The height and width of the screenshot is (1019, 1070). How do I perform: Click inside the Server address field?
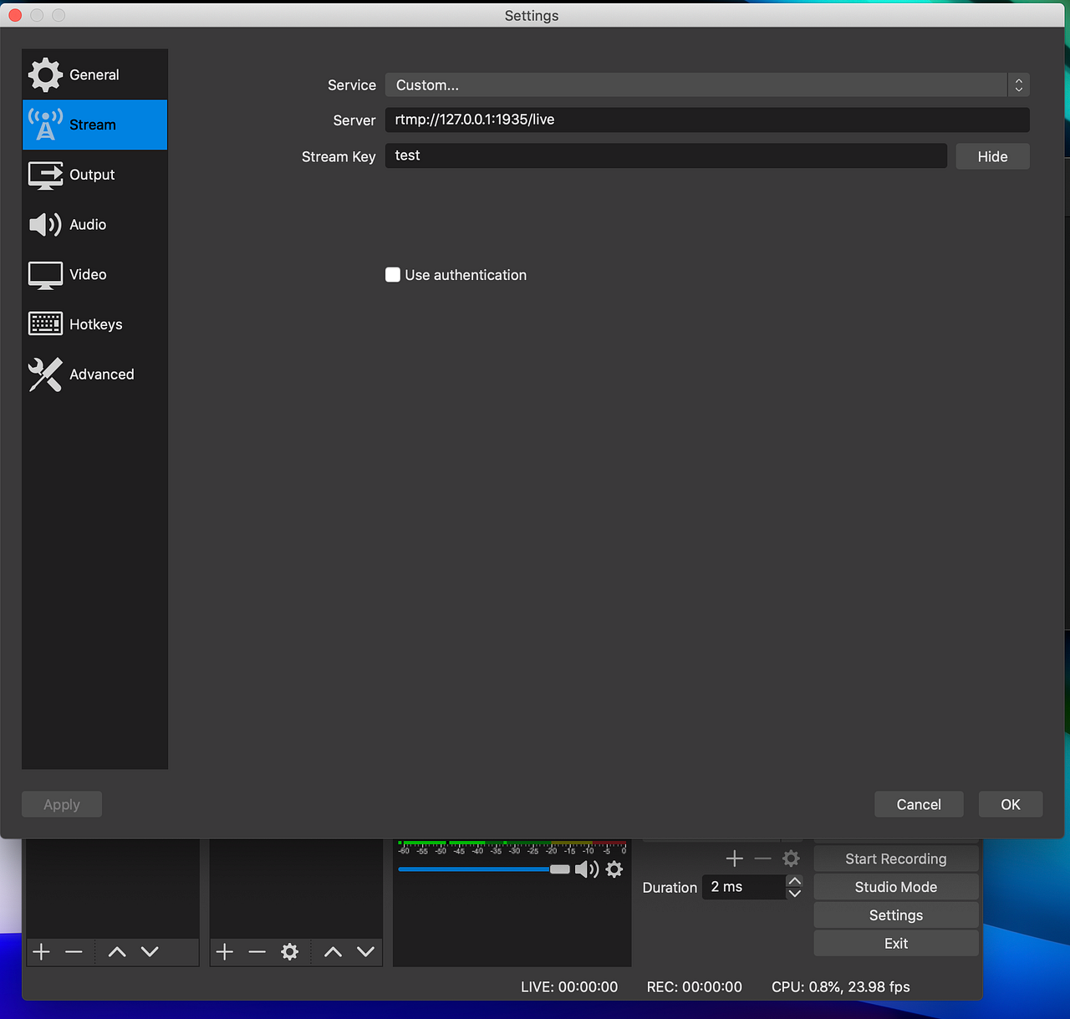point(706,120)
